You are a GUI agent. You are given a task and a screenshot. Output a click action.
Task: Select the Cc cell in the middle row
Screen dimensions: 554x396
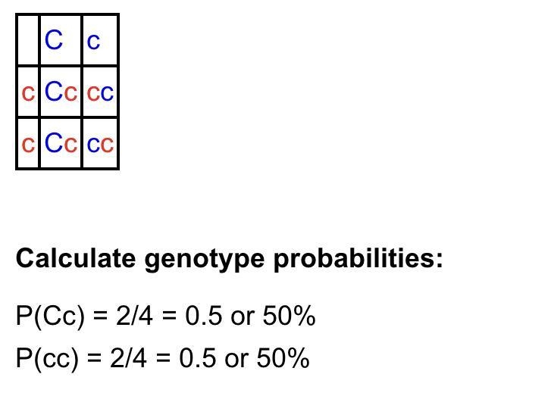(x=61, y=92)
